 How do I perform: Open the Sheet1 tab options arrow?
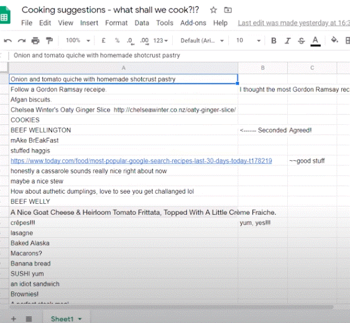tap(80, 319)
